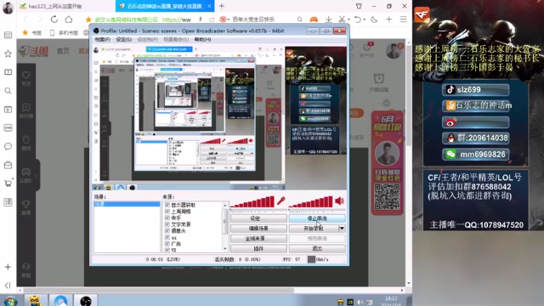544x306 pixels.
Task: Click the search magnifier in browser toolbar
Action: (300, 20)
